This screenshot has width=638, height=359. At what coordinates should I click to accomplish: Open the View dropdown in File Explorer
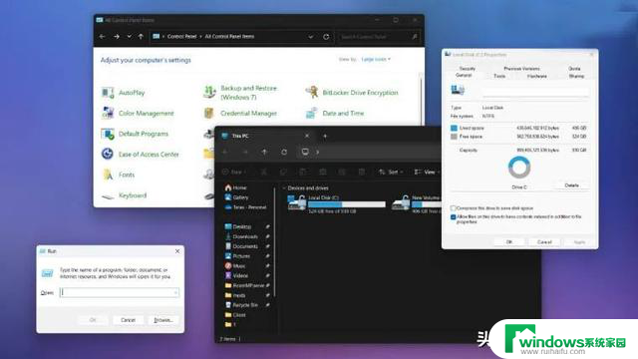coord(427,173)
